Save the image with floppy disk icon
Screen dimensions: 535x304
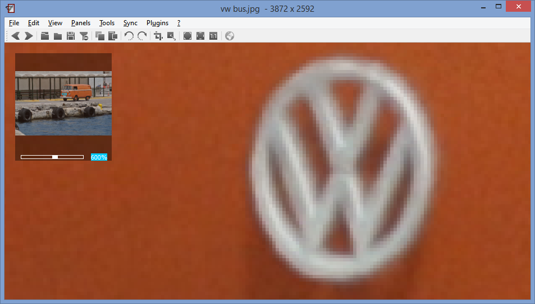[x=71, y=36]
